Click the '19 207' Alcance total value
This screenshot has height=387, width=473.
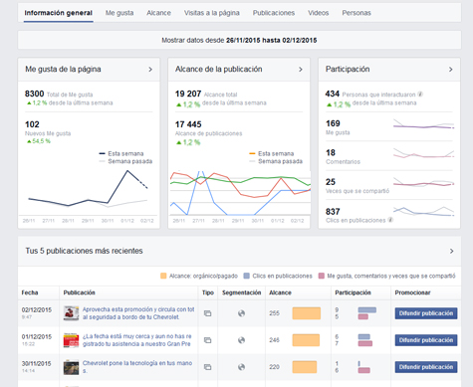click(188, 94)
